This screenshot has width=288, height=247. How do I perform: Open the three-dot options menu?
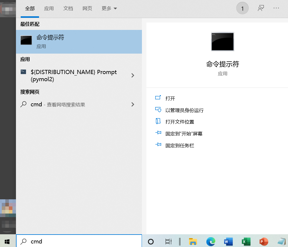(276, 8)
